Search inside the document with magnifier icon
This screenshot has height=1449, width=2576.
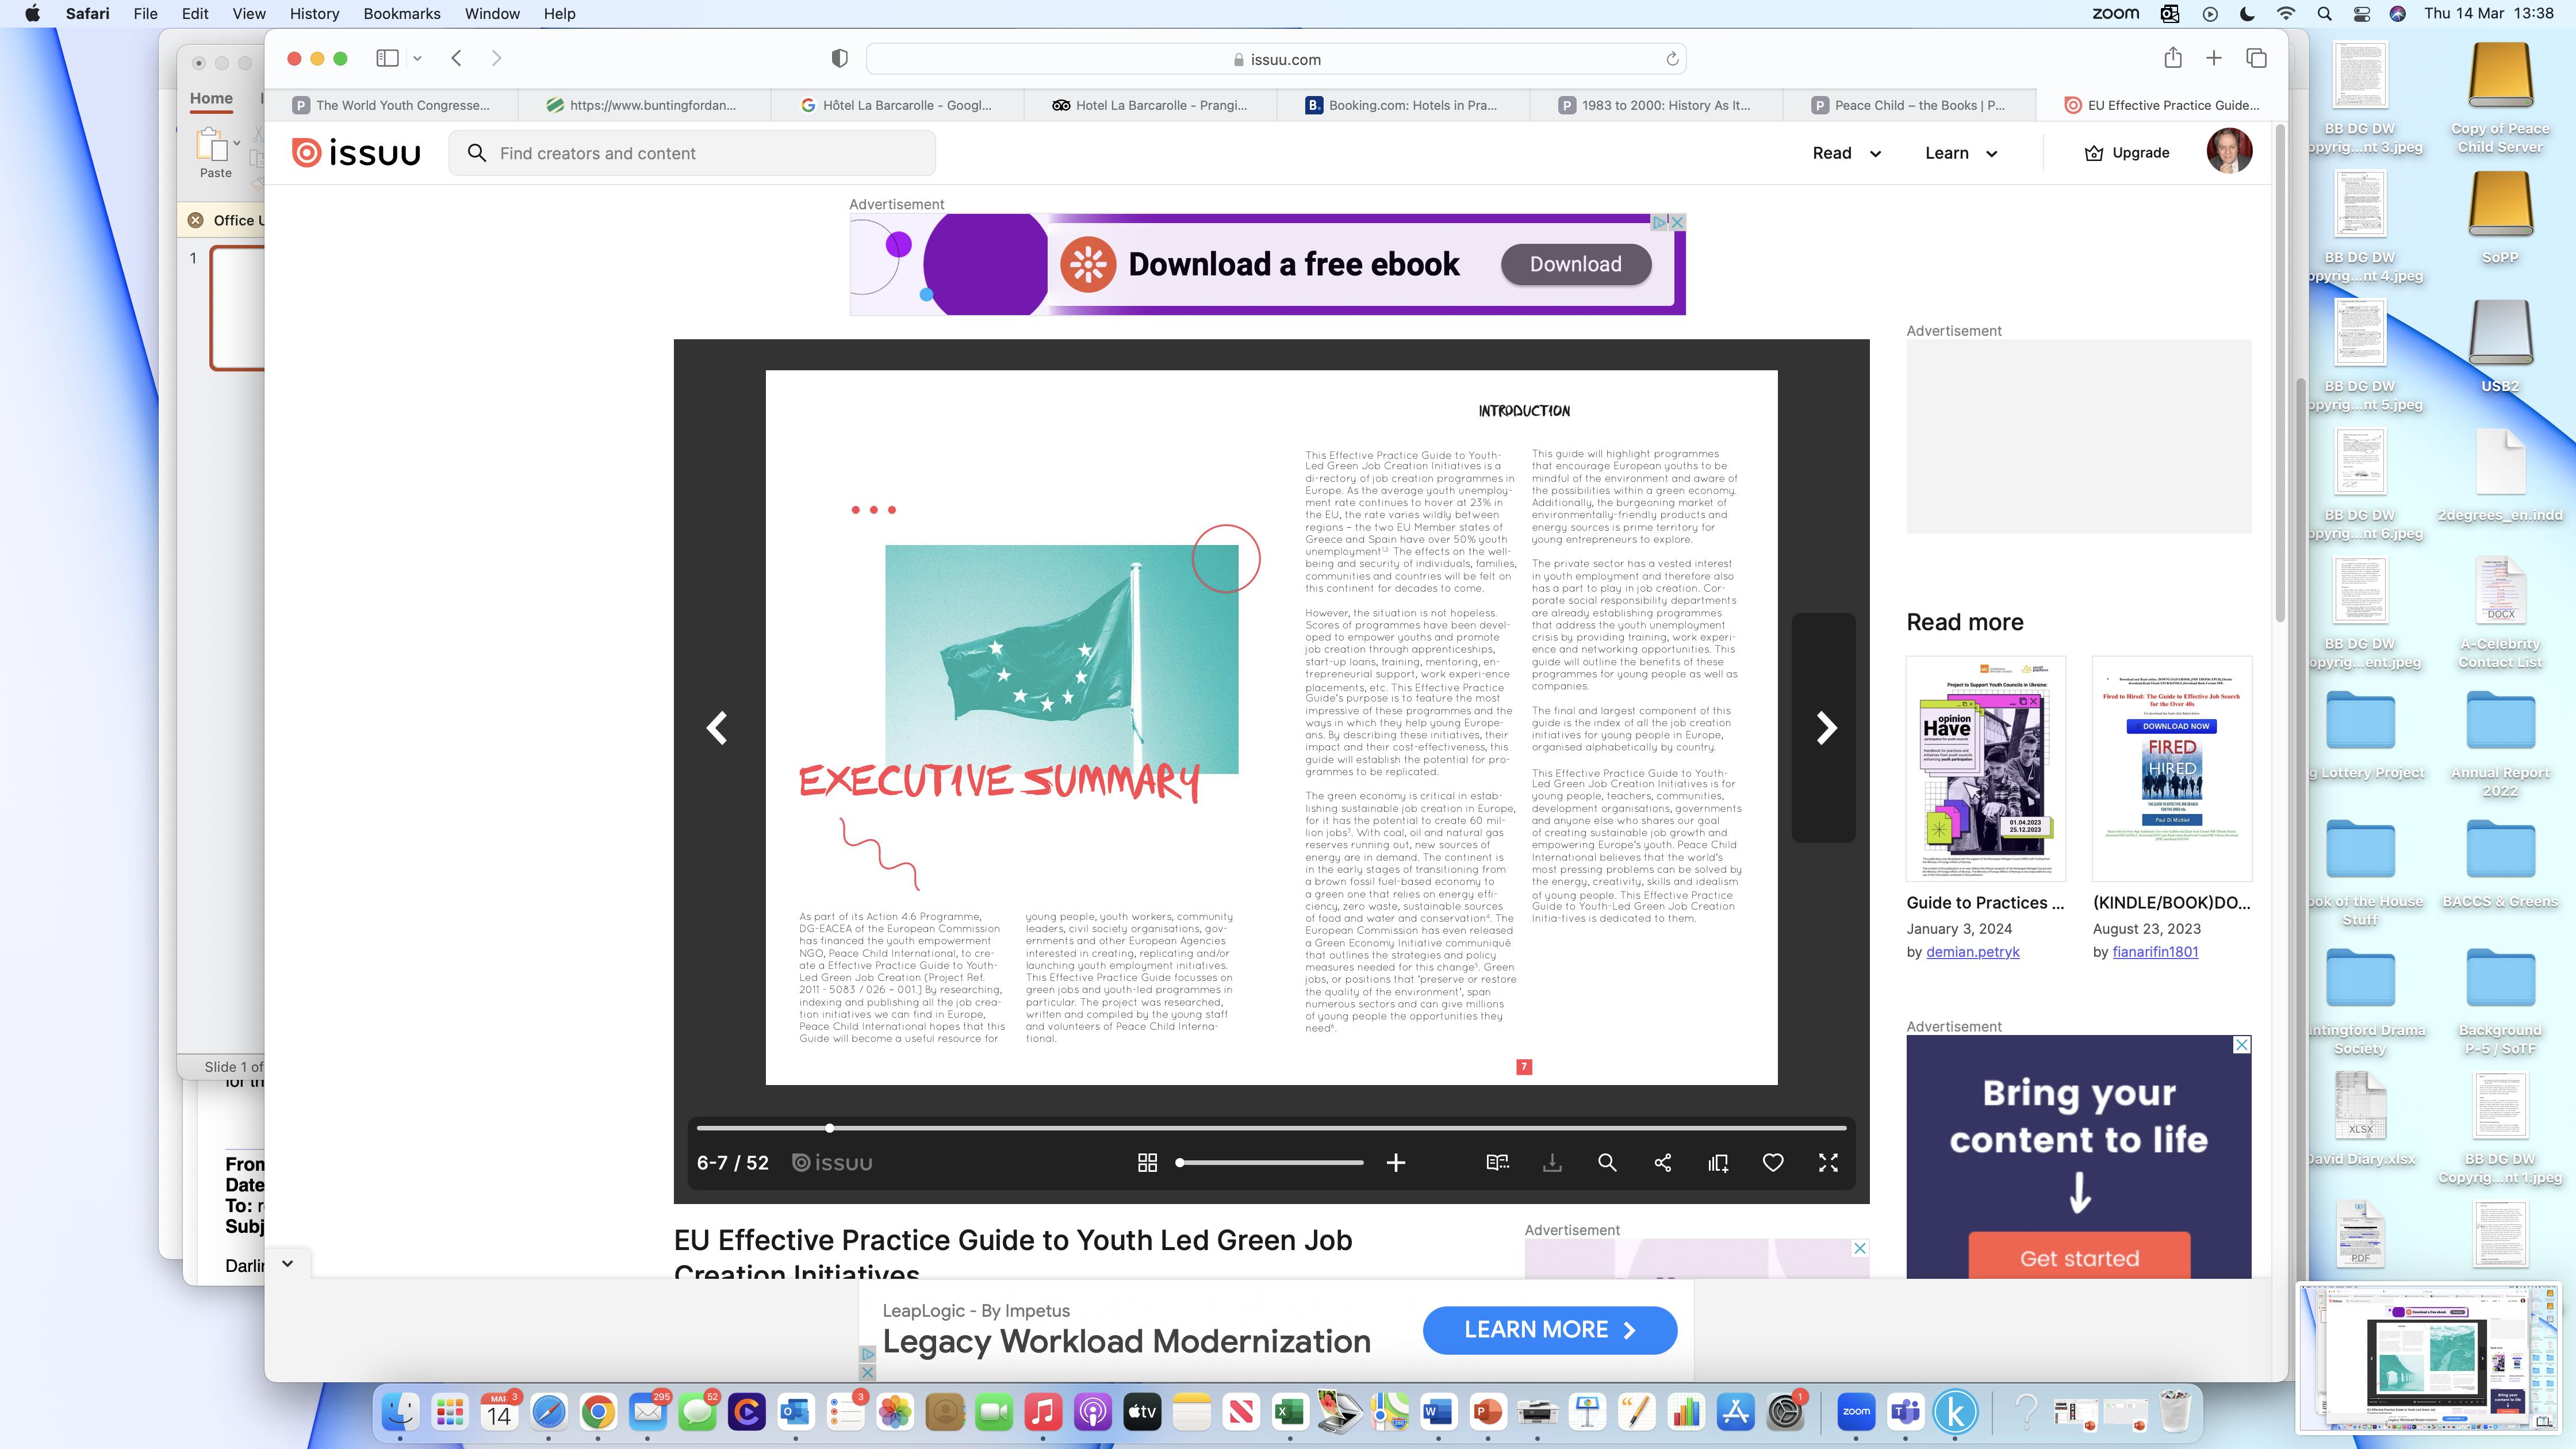(1607, 1162)
